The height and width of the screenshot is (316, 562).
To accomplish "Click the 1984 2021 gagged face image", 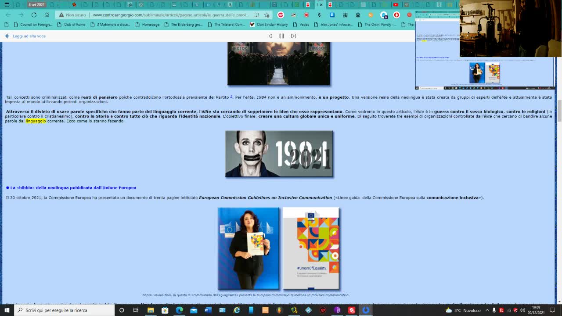I will (x=279, y=154).
